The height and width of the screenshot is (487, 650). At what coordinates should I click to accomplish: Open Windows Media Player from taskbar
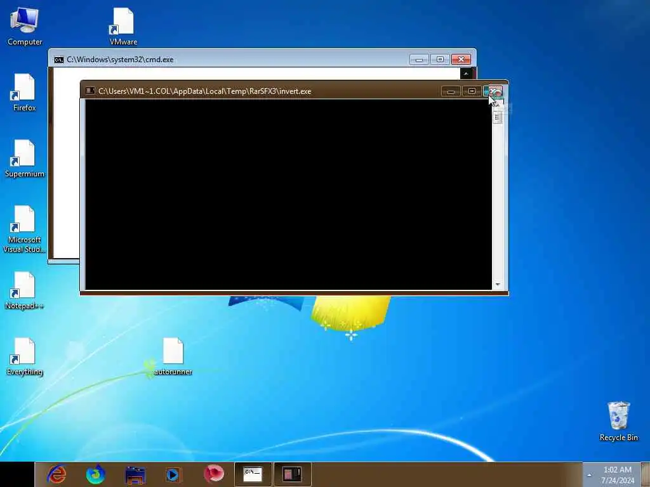[x=173, y=474]
